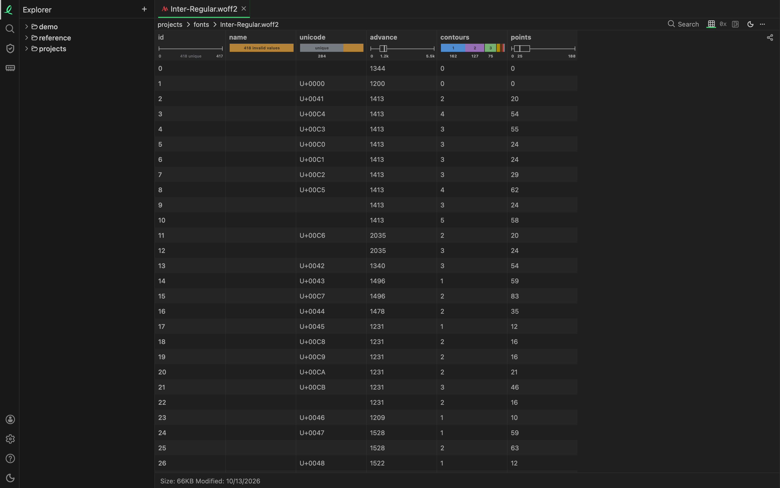780x488 pixels.
Task: Click cell U+0041
Action: click(331, 99)
